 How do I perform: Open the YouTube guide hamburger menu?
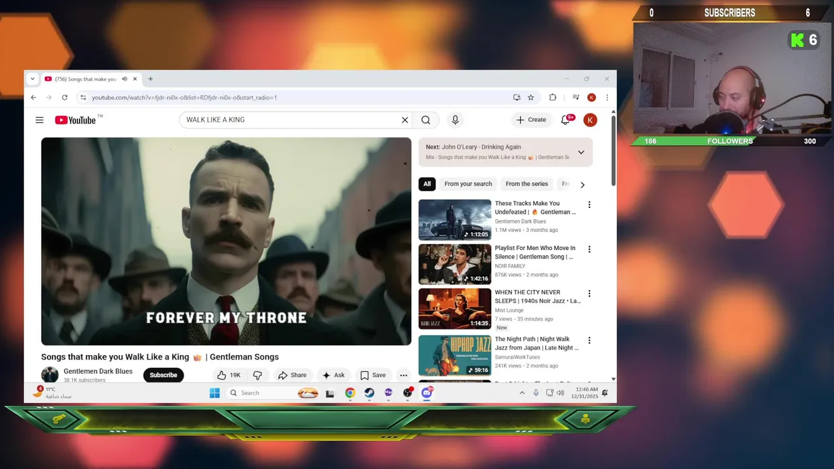point(40,120)
